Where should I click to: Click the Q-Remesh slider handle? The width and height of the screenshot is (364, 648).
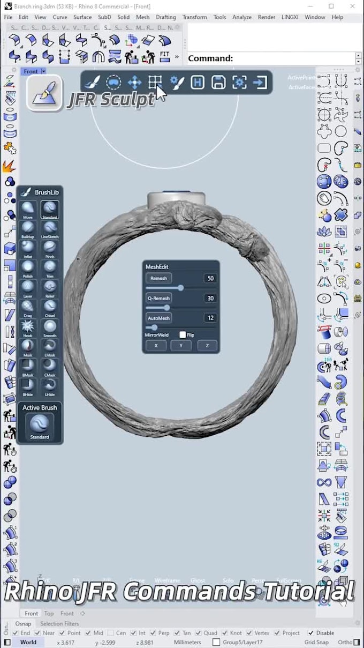166,308
